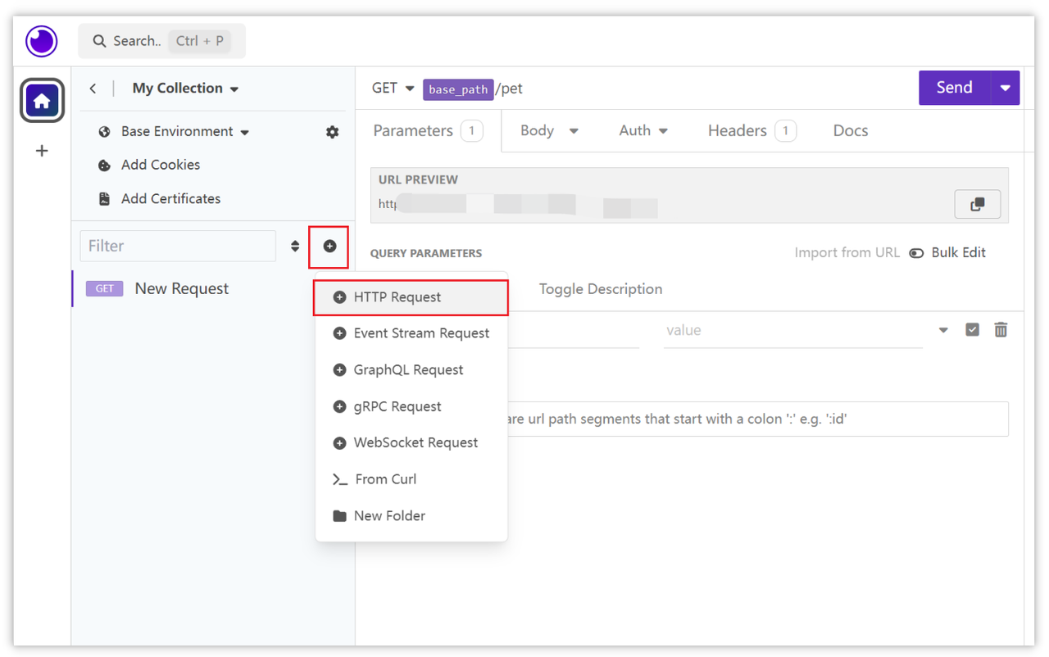Click the parameter value field

click(x=792, y=331)
